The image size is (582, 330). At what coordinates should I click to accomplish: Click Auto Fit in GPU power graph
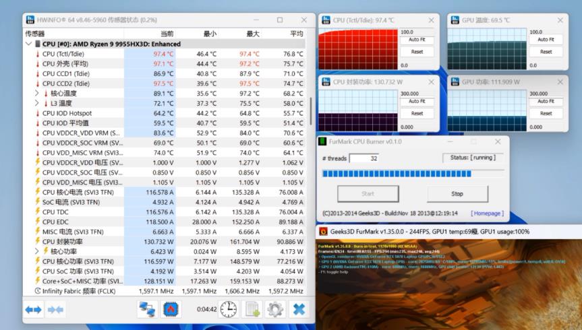coord(546,101)
